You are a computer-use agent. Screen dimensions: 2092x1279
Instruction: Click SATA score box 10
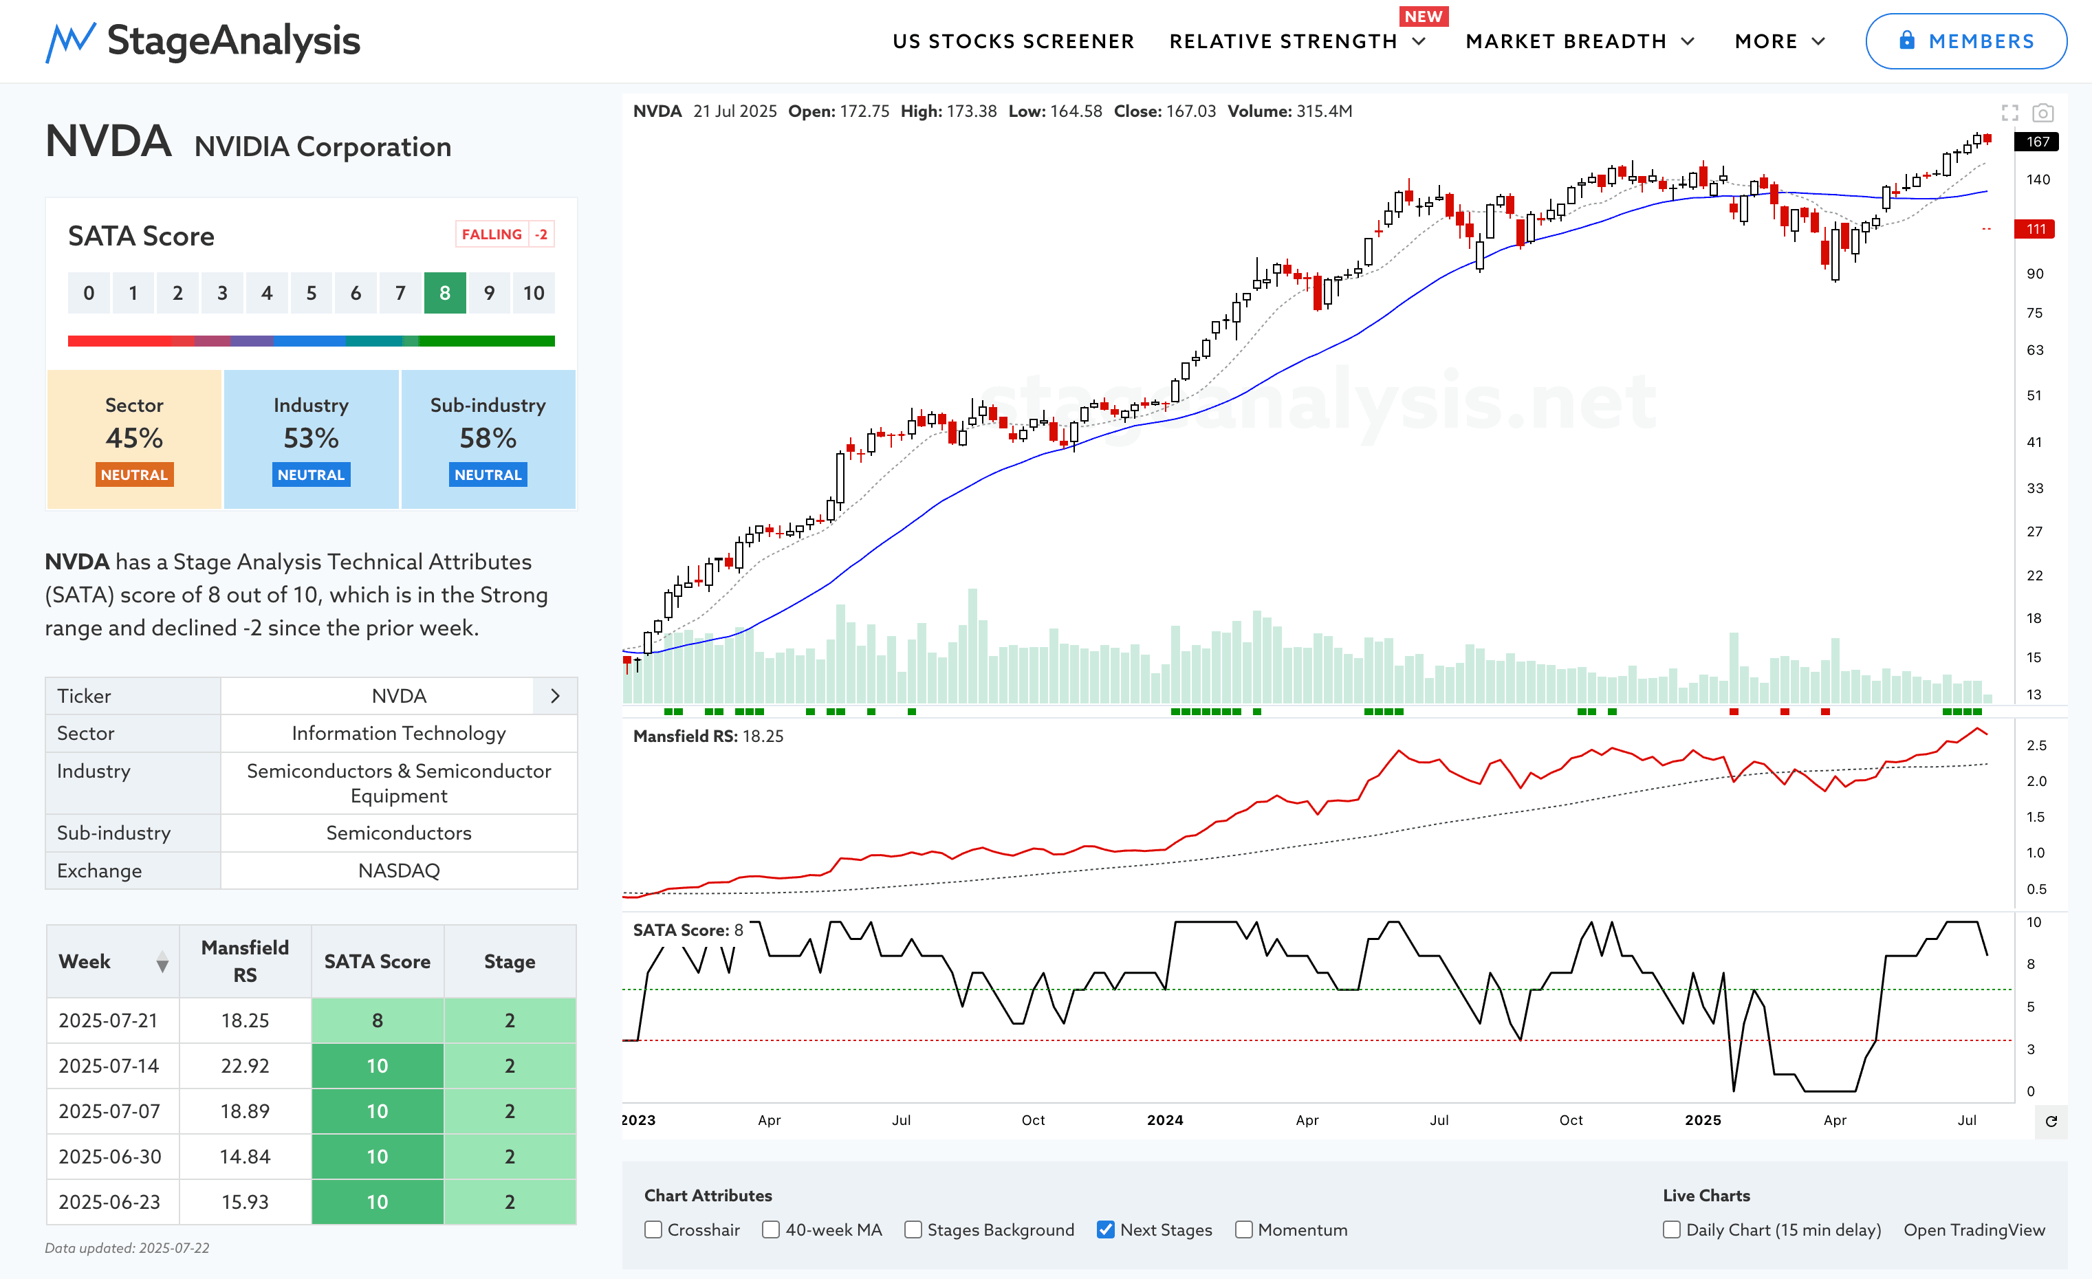click(x=533, y=293)
